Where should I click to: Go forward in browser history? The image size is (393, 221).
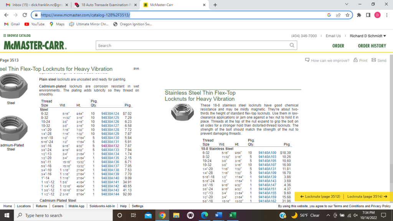pyautogui.click(x=15, y=15)
